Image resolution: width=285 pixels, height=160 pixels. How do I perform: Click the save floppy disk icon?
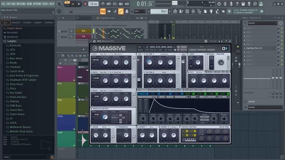[243, 4]
